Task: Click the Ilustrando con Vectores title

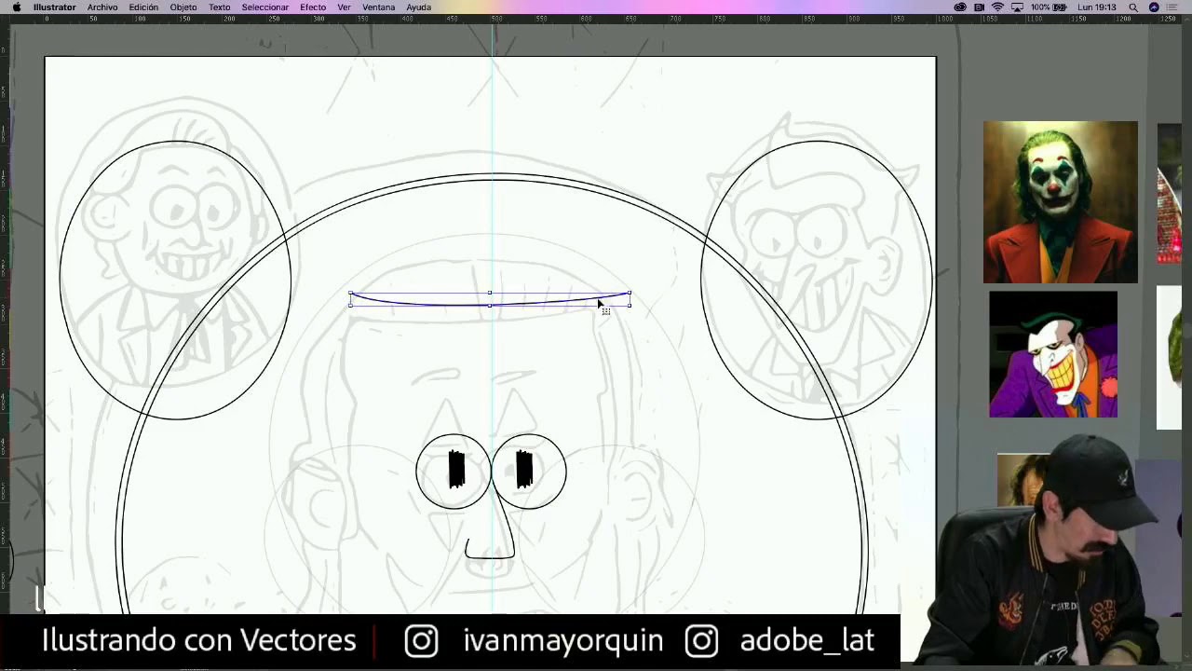Action: pos(198,640)
